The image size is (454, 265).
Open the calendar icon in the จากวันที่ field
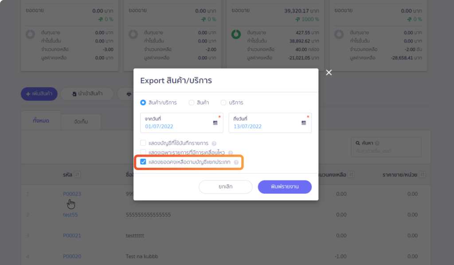[215, 123]
